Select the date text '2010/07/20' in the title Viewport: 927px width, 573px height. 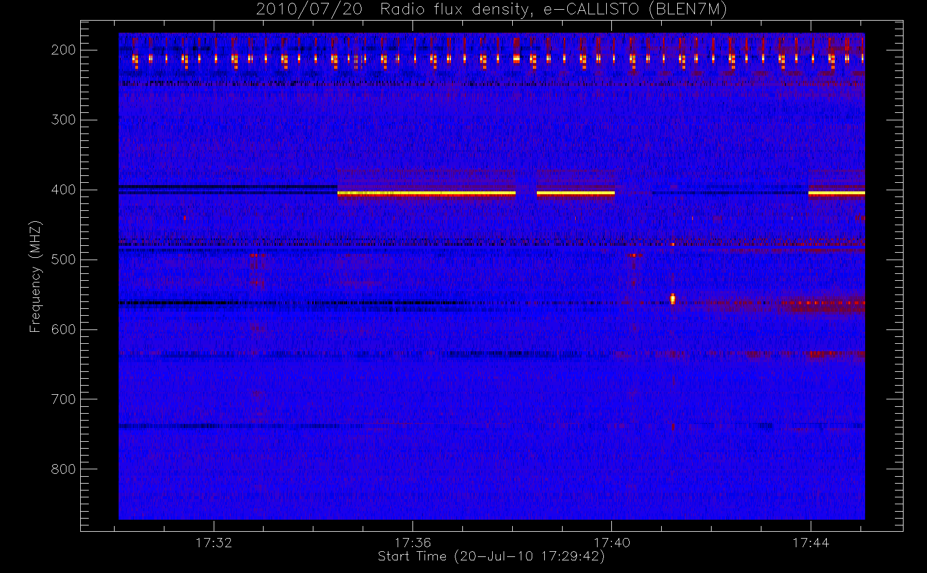click(x=309, y=10)
